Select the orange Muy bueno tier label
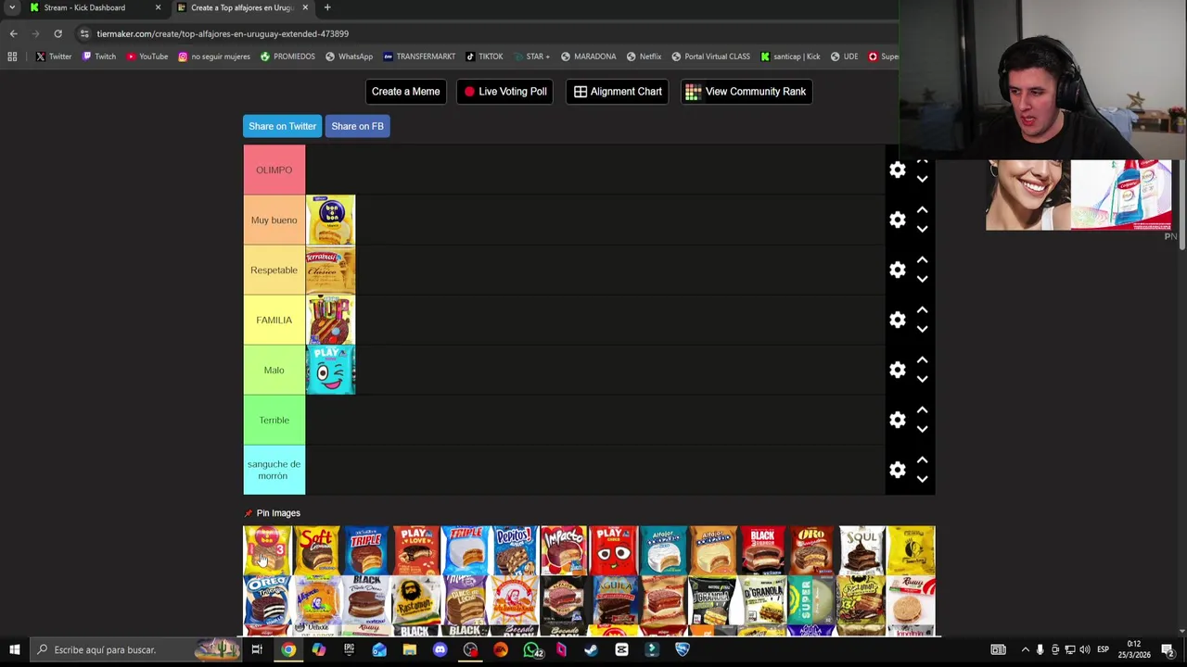1187x667 pixels. (x=274, y=220)
